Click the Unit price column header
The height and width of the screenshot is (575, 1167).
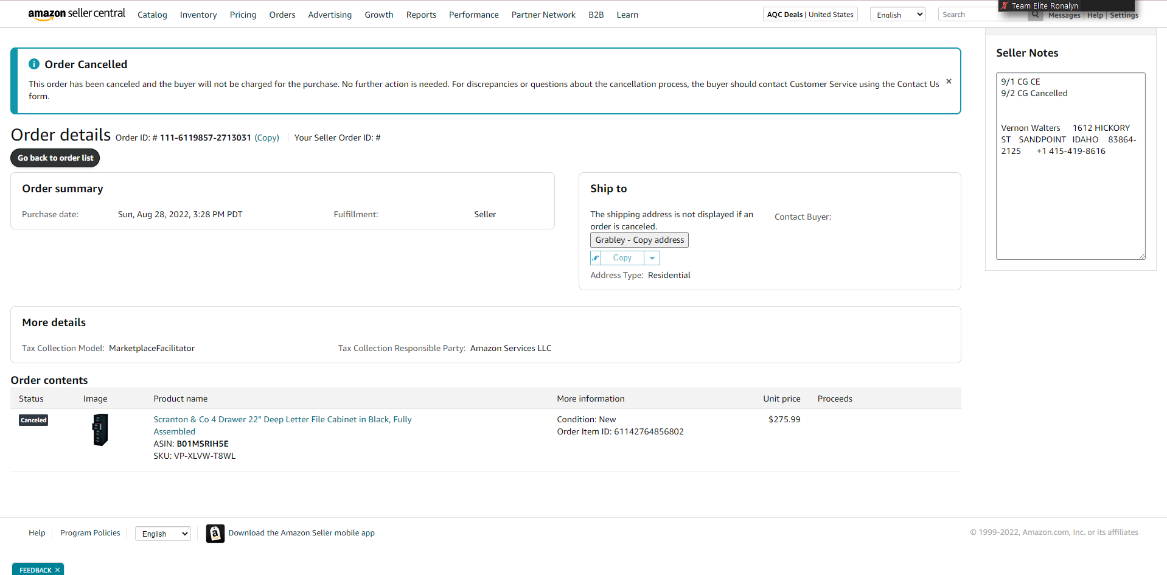click(782, 399)
